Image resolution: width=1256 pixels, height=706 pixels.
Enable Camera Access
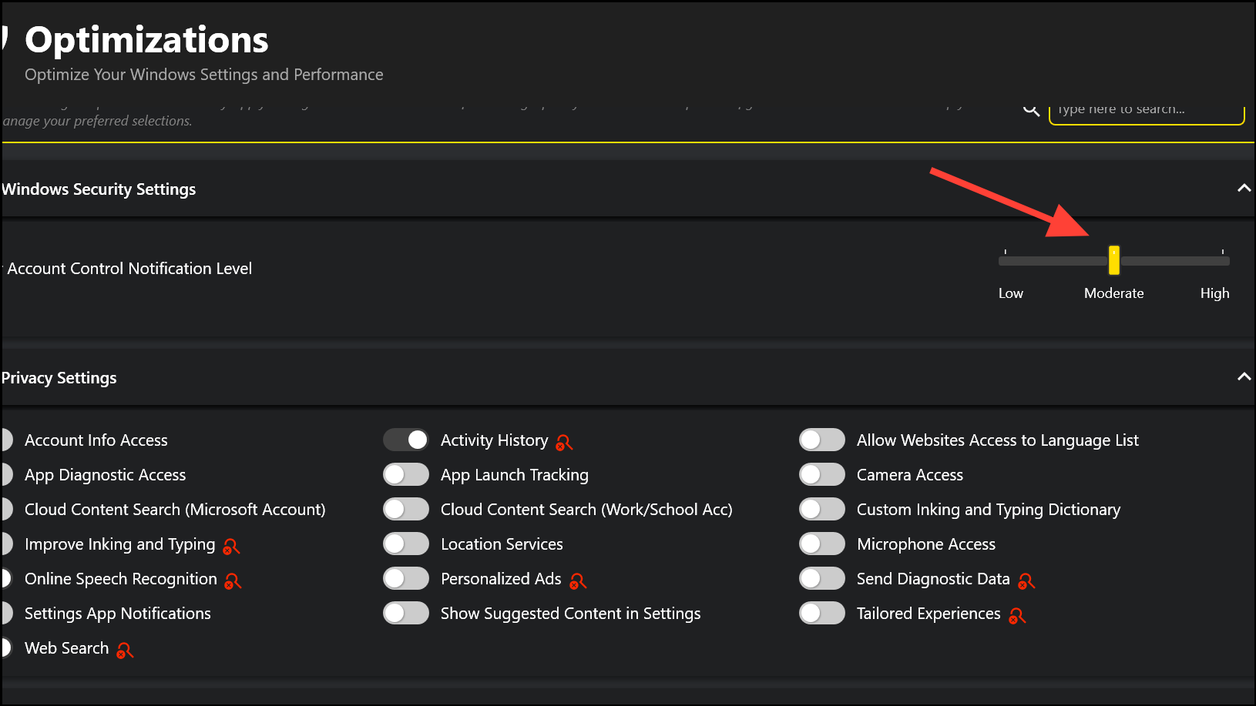click(x=821, y=474)
